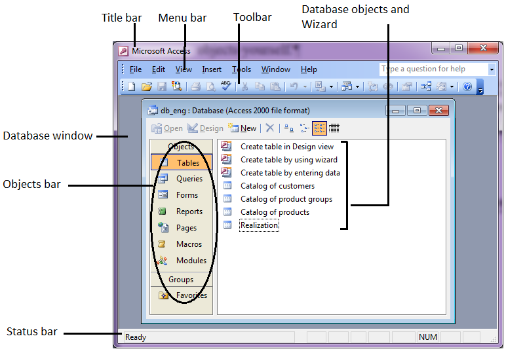The width and height of the screenshot is (506, 351).
Task: Open the Window menu
Action: click(275, 69)
